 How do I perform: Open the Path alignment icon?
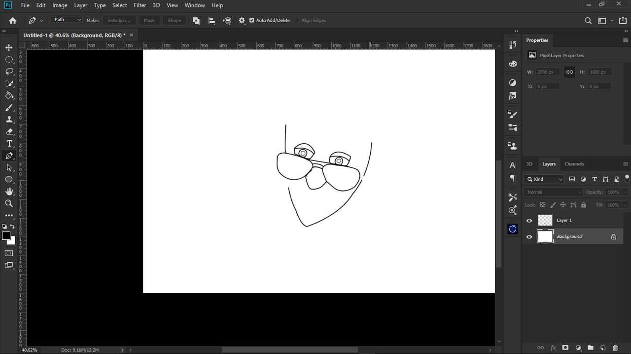211,20
